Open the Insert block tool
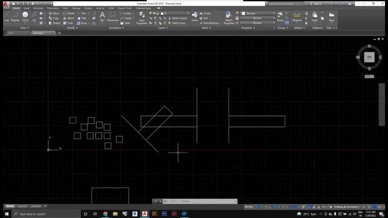The image size is (388, 218). point(195,16)
